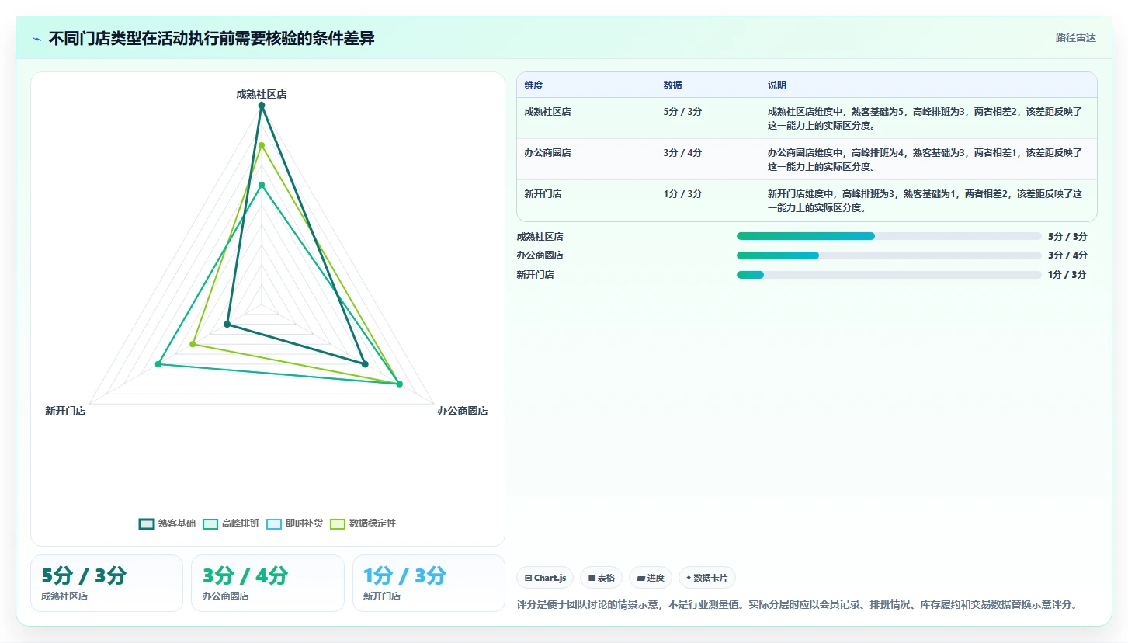Screen dimensions: 1128x643
Task: Click the 熟客基础 point on 办公商圈店 axis
Action: pos(365,363)
